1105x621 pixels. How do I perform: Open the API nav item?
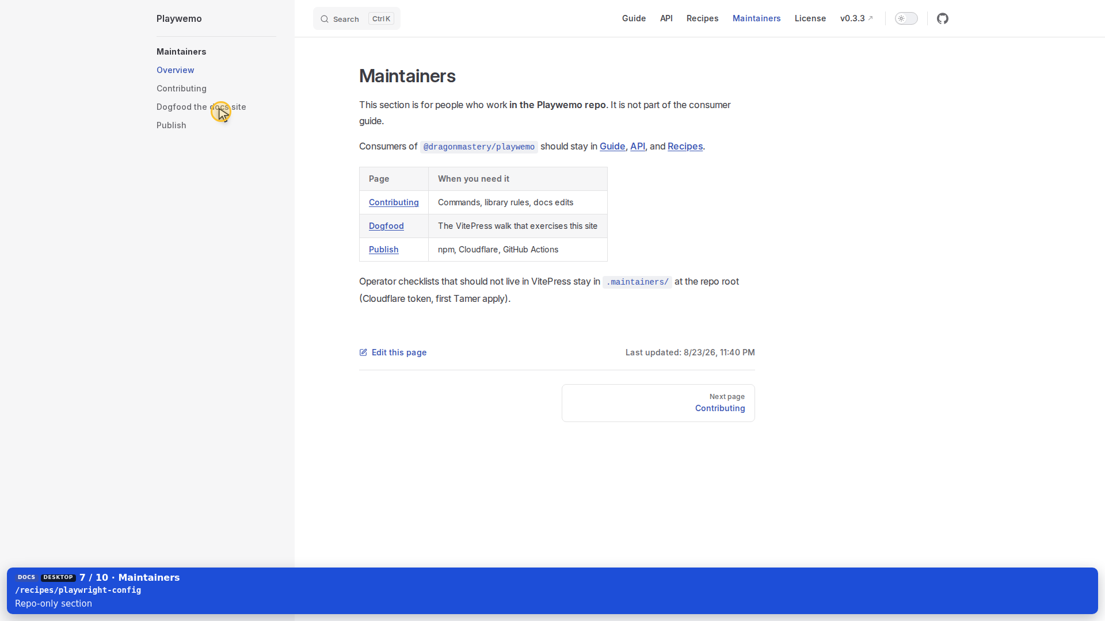tap(666, 18)
